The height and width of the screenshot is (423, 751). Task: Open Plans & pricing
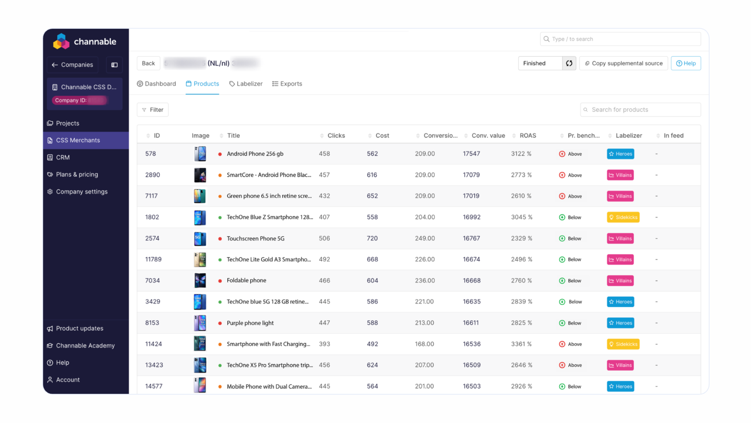[x=86, y=175]
